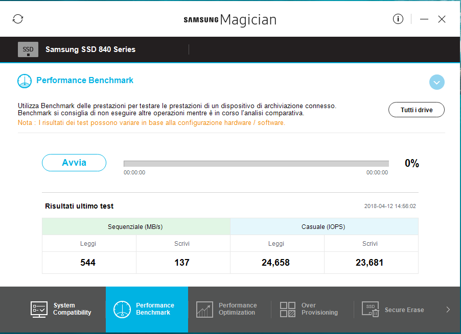Click the orange Nota warning text
This screenshot has width=461, height=334.
151,122
